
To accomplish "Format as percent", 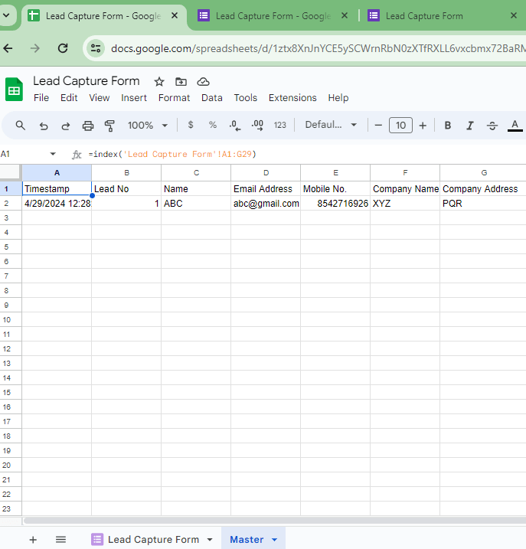I will [x=213, y=125].
